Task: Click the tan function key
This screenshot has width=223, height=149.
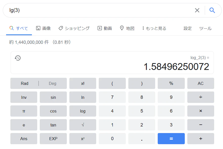Action: coord(53,125)
